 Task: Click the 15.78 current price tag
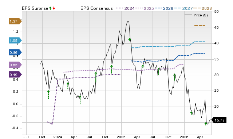[219, 120]
